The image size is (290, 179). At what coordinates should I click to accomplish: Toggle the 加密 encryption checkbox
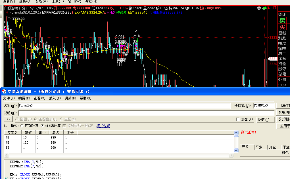[238, 120]
